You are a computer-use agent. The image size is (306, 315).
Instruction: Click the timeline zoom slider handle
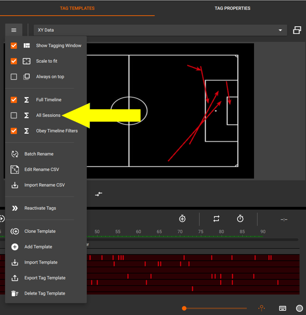tap(184, 308)
